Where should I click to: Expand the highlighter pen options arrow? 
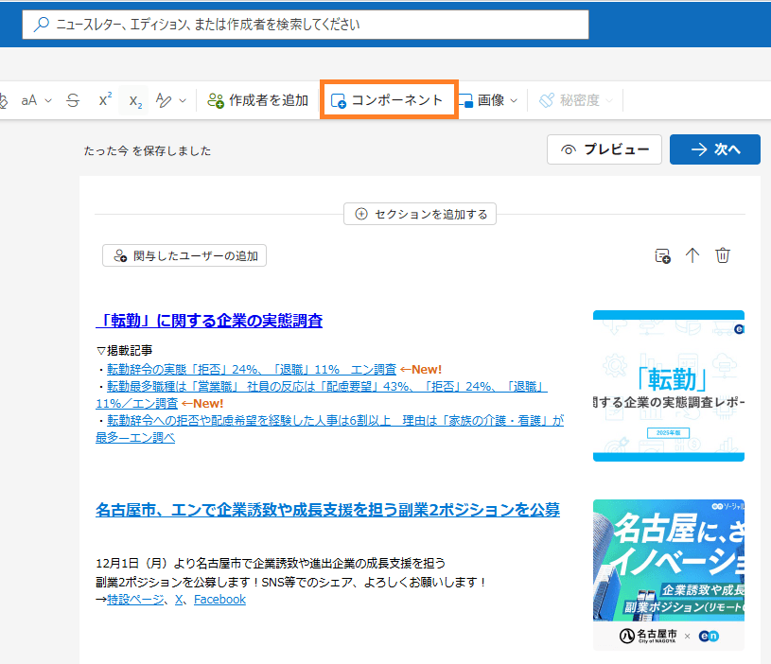coord(183,100)
